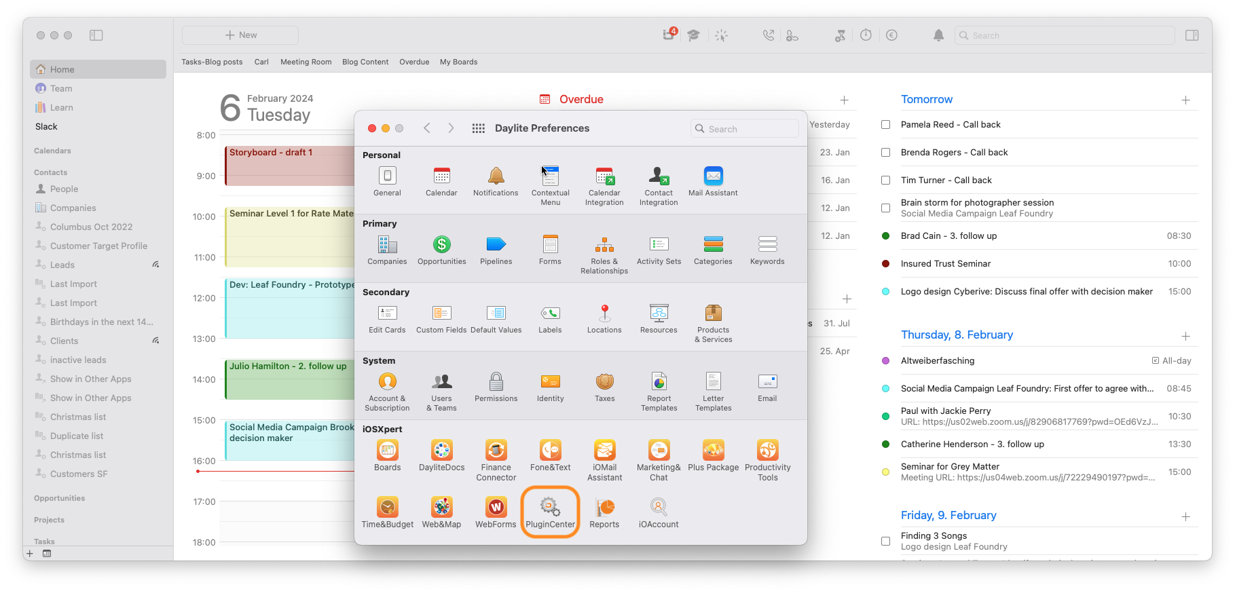Open the Keywords preferences pane
Viewport: 1235px width, 589px height.
tap(767, 250)
